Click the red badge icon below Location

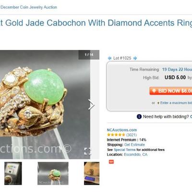point(111,162)
